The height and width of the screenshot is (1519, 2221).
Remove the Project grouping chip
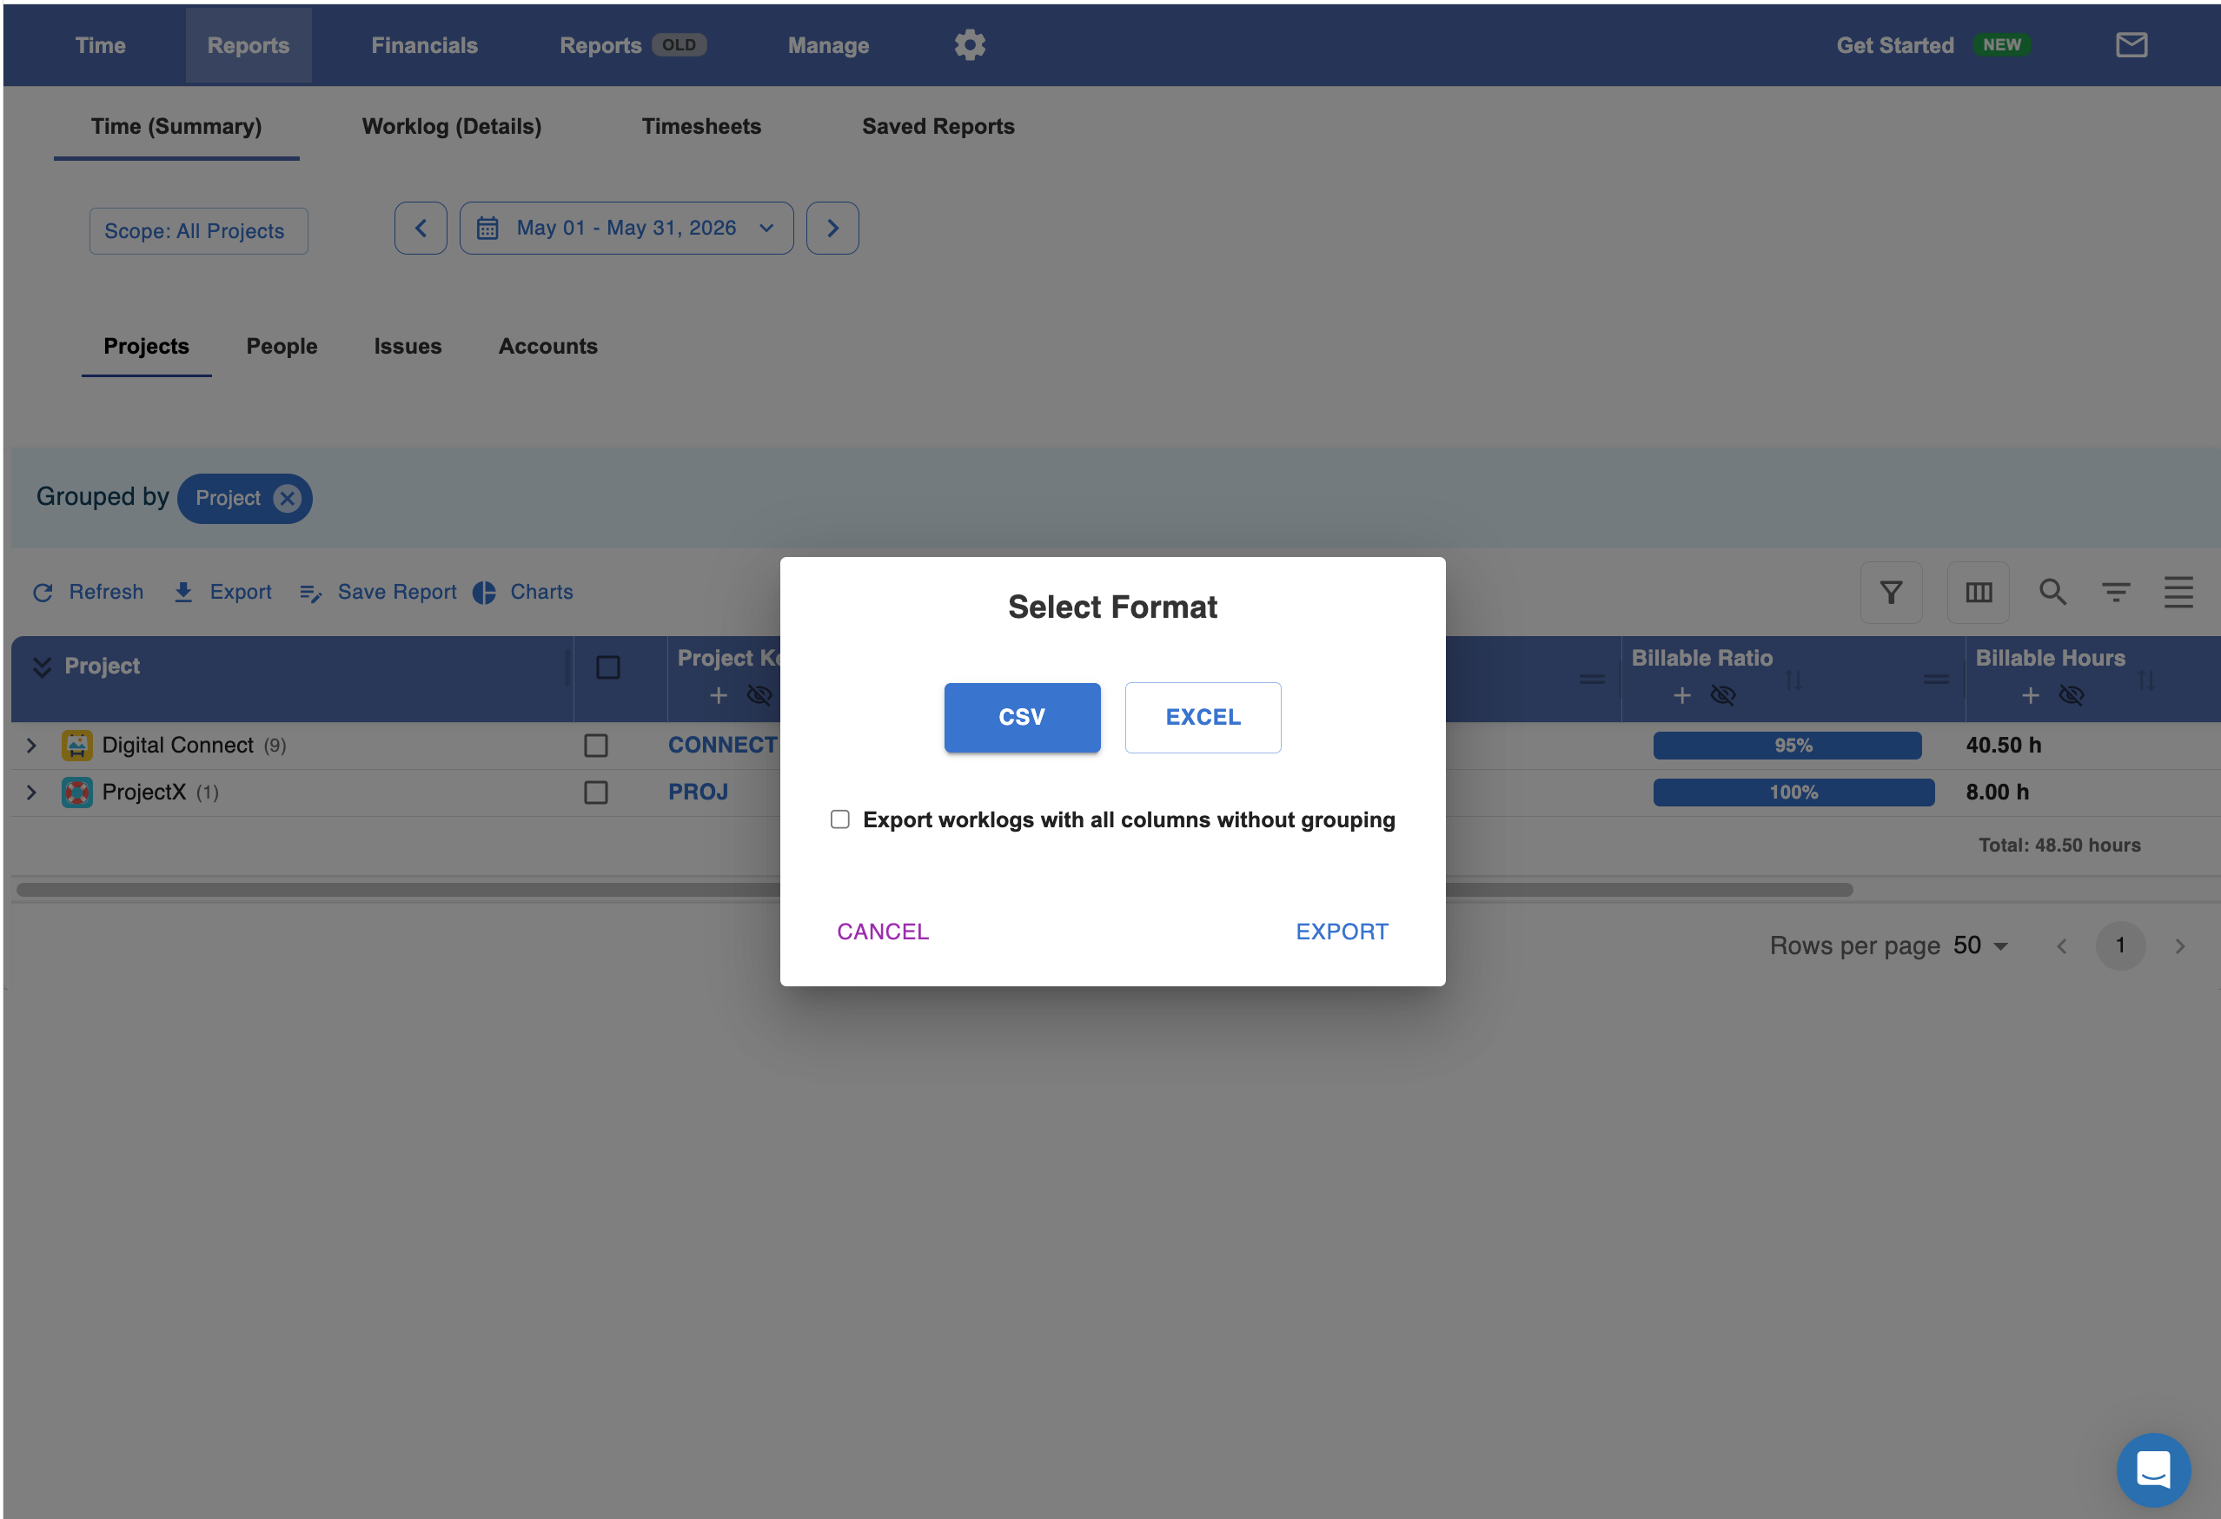click(287, 498)
